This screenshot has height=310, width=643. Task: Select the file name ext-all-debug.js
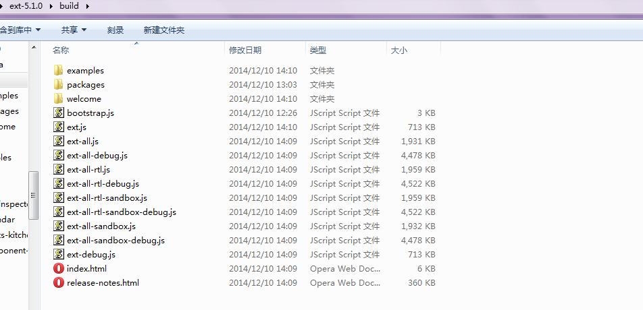tap(97, 156)
